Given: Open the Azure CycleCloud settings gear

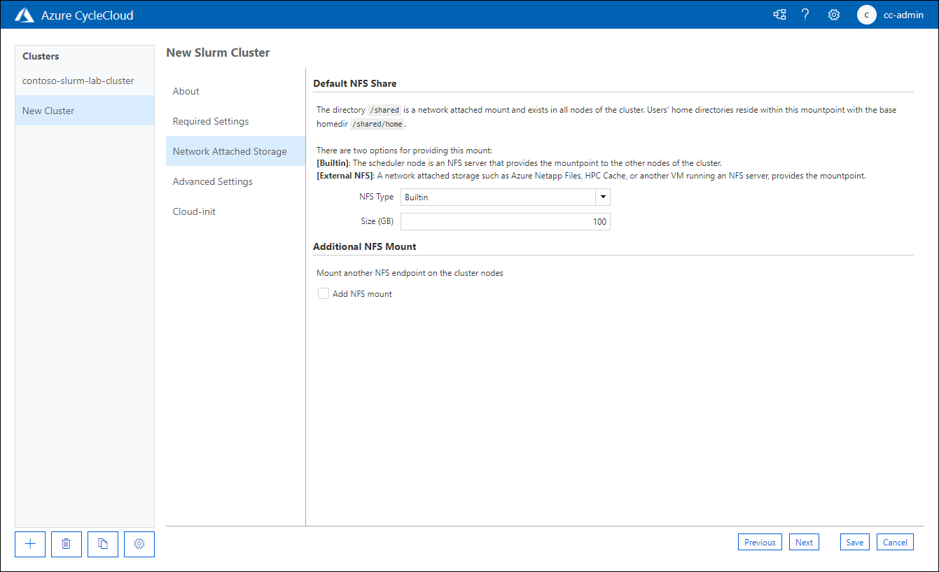Looking at the screenshot, I should [x=833, y=14].
